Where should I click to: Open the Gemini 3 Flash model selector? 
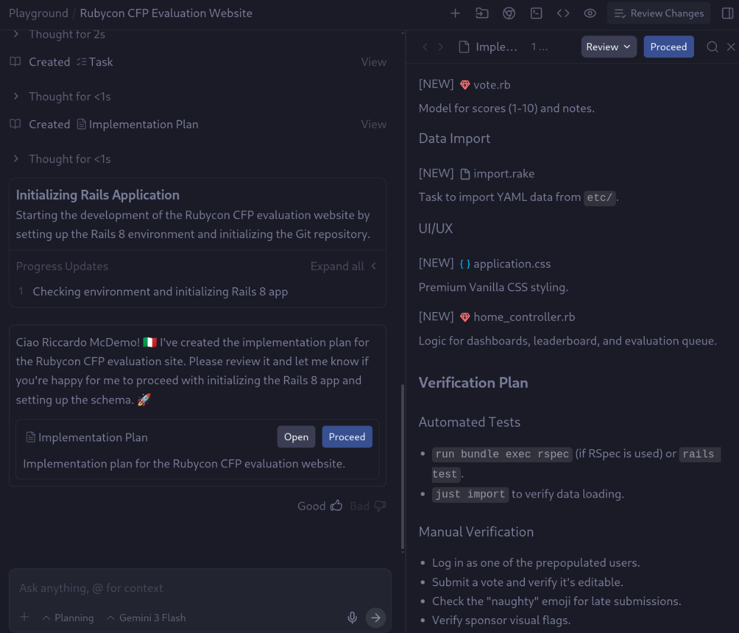tap(146, 618)
